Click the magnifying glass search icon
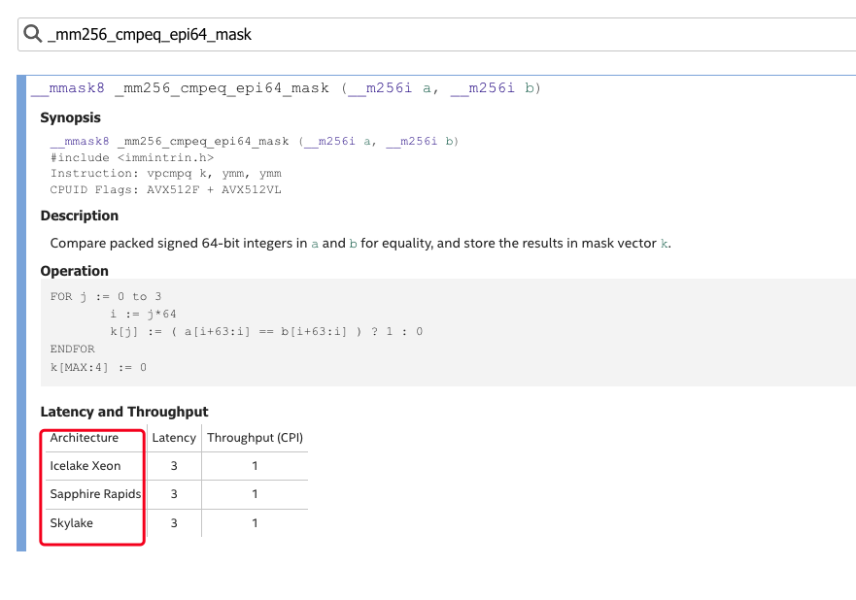The height and width of the screenshot is (600, 856). click(x=33, y=34)
